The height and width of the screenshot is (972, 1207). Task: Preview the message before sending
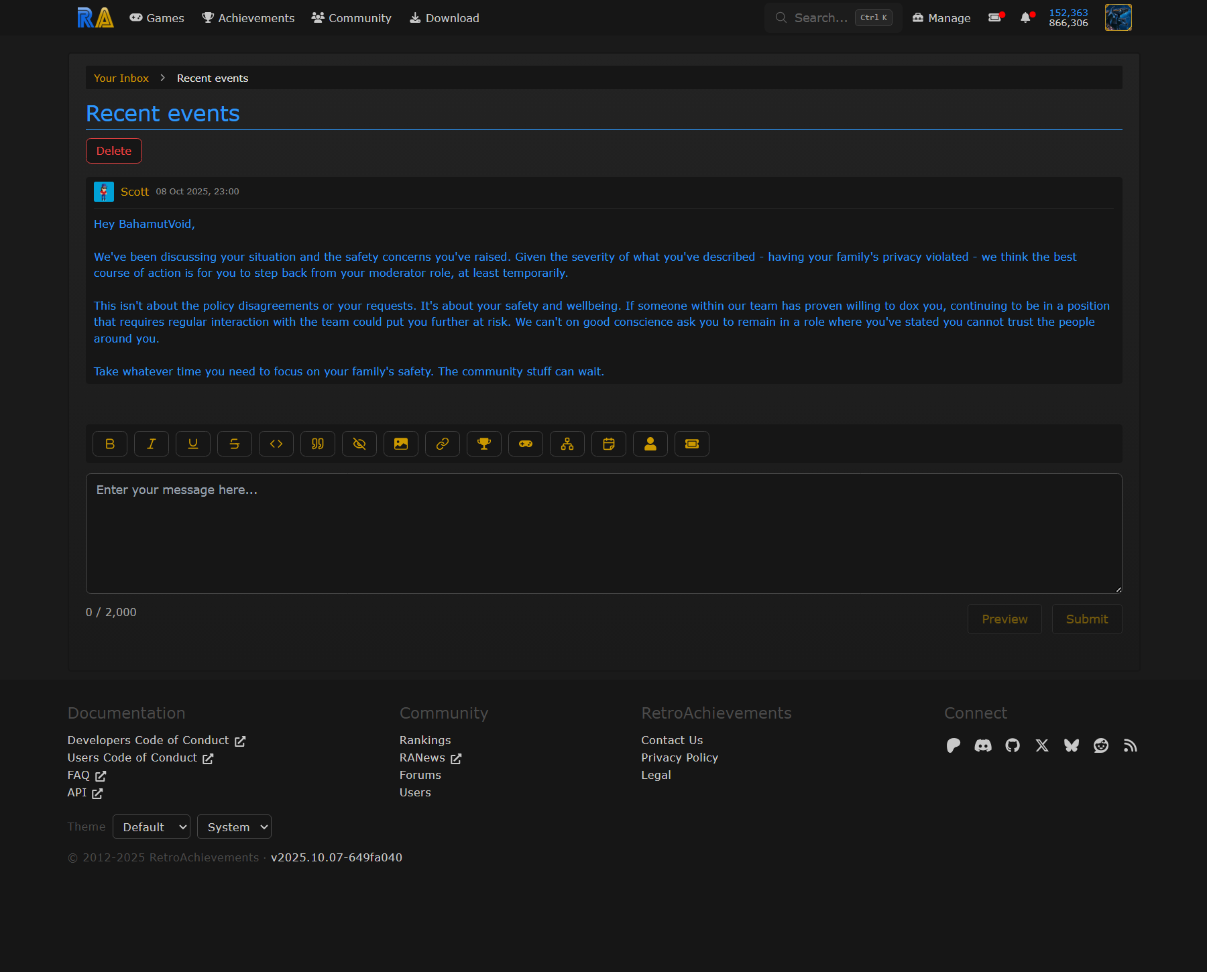point(1004,619)
